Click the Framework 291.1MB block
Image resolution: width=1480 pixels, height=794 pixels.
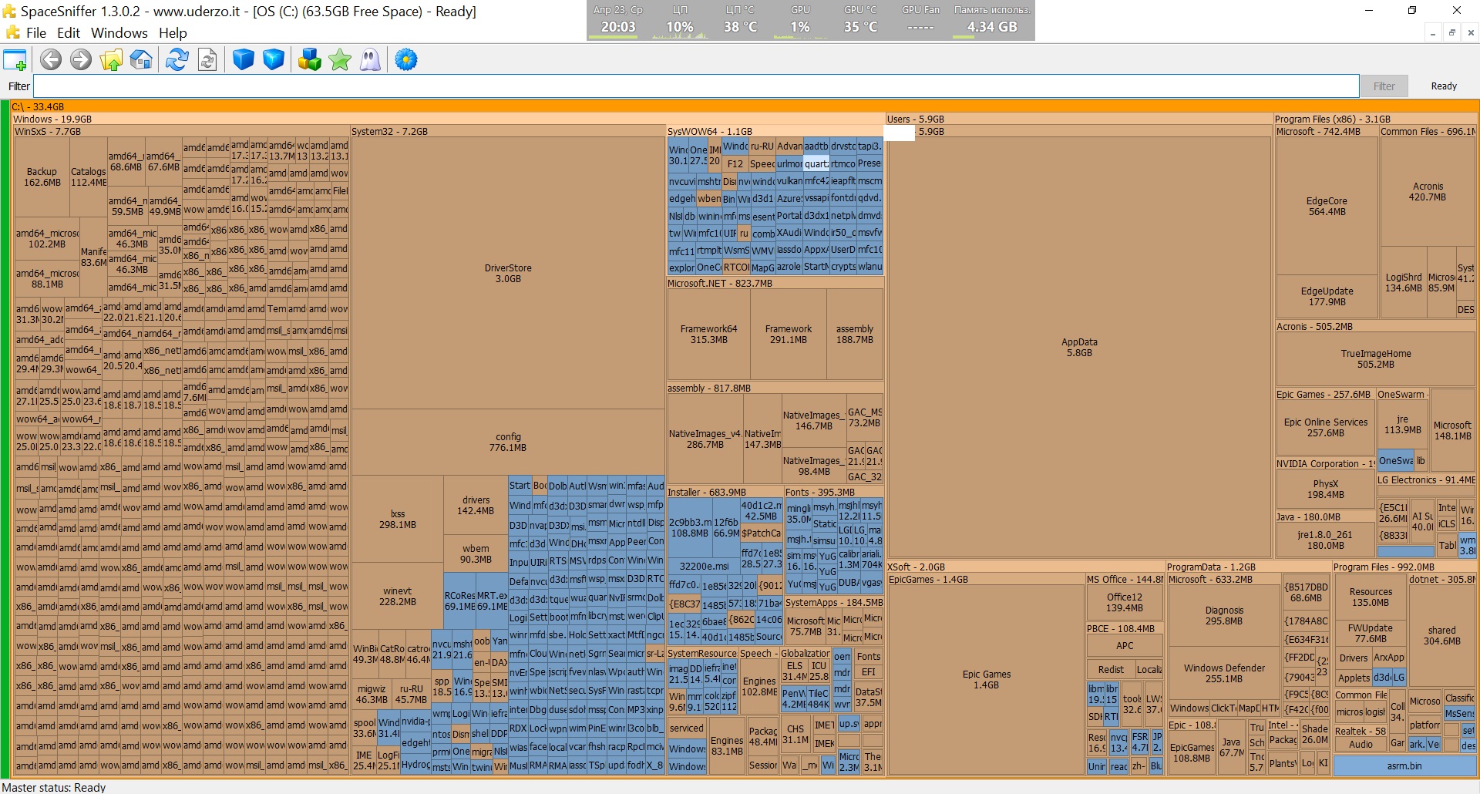789,334
